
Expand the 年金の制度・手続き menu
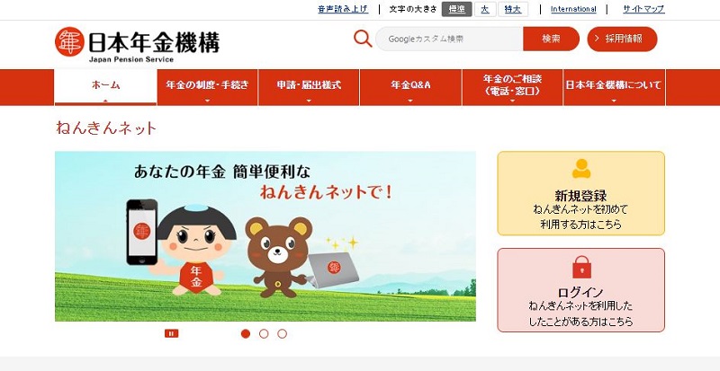(208, 88)
